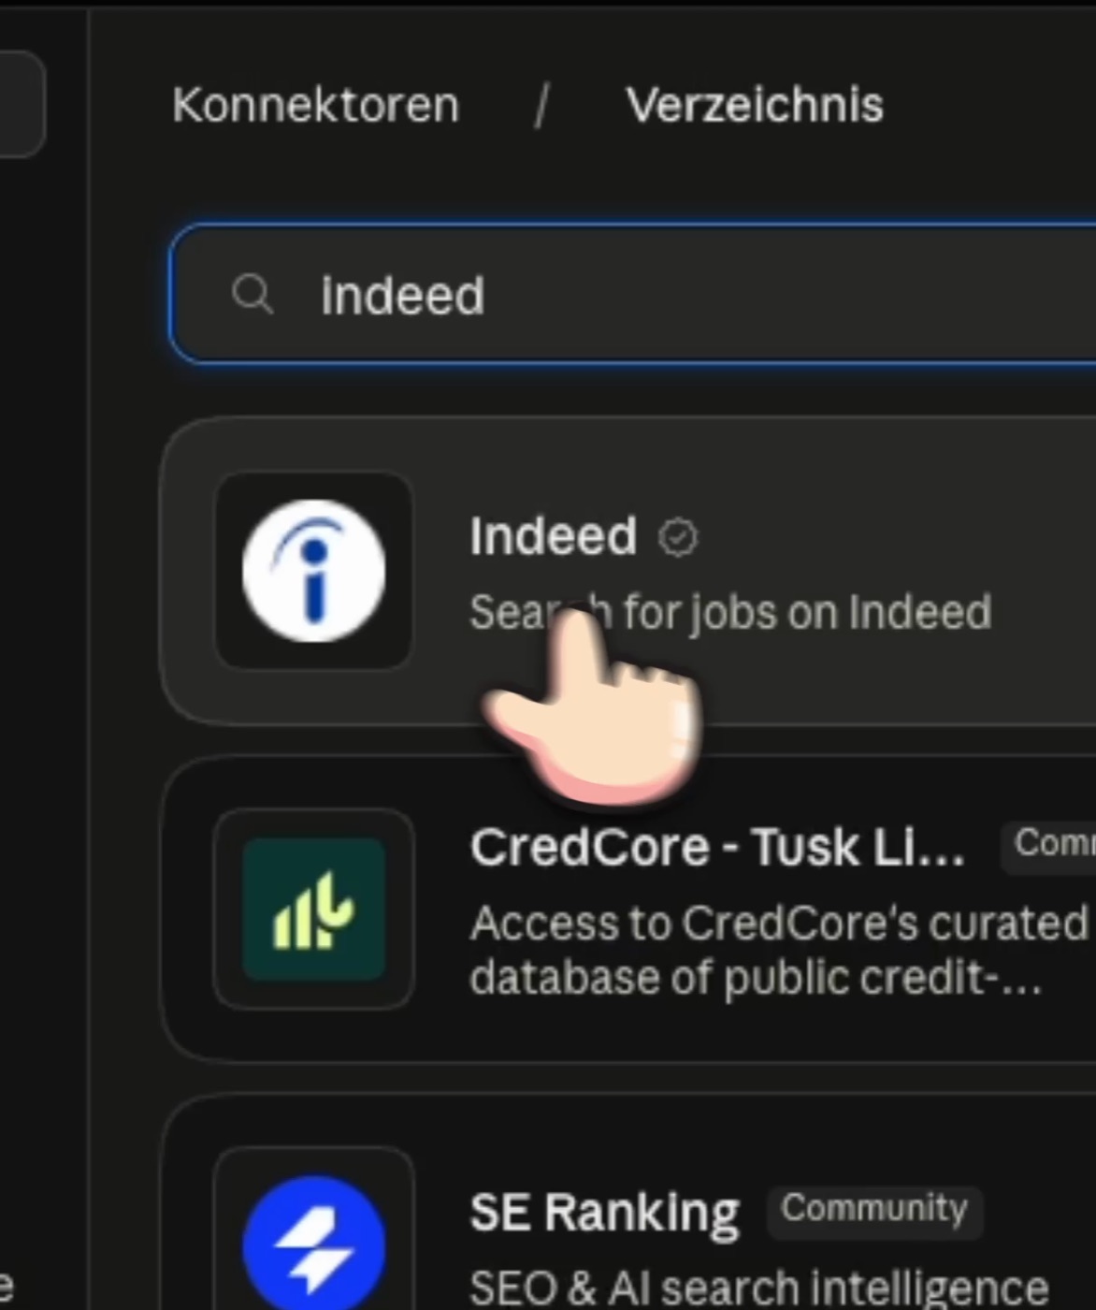Select the Indeed result card background

click(x=627, y=571)
